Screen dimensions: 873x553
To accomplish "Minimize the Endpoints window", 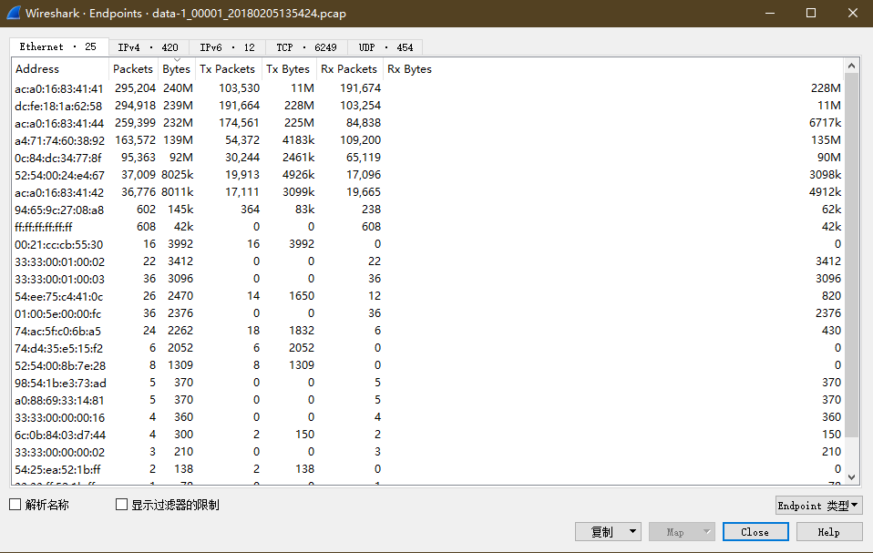I will click(770, 13).
